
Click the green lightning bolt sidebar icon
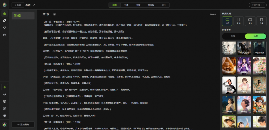[x=5, y=87]
